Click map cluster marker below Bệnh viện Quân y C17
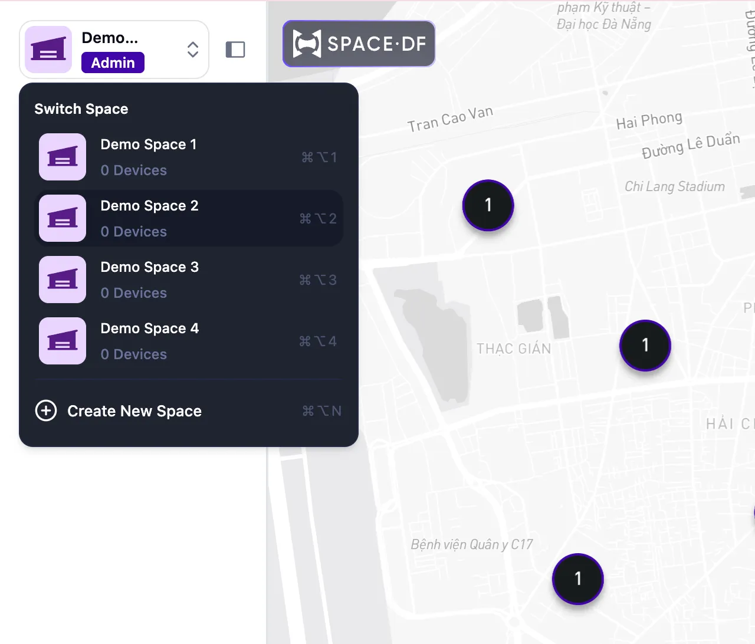This screenshot has height=644, width=755. point(577,579)
